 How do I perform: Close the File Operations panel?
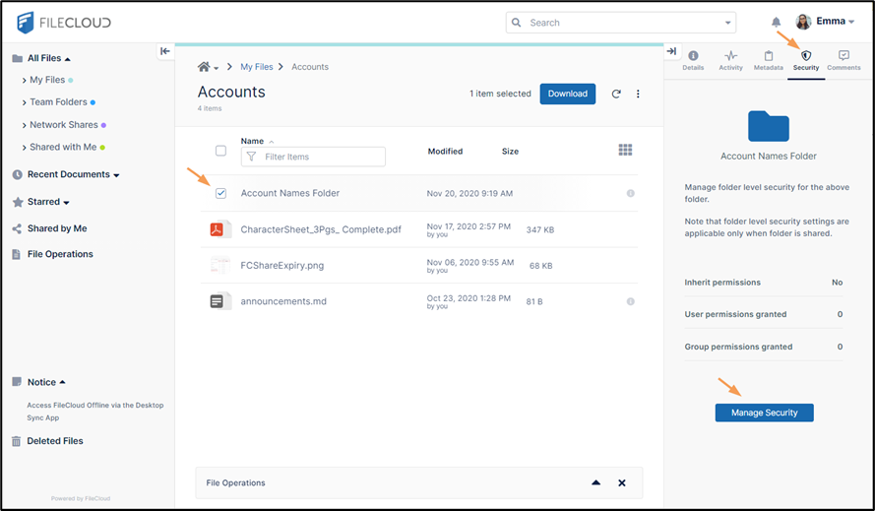click(621, 482)
